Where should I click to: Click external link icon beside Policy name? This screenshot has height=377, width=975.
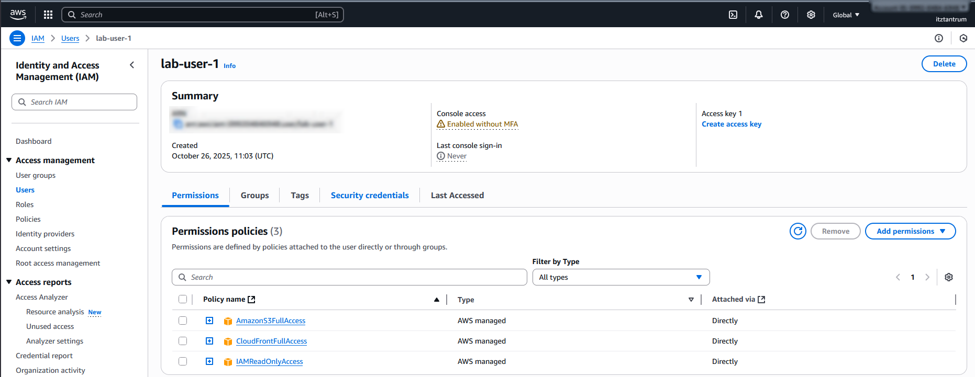251,299
